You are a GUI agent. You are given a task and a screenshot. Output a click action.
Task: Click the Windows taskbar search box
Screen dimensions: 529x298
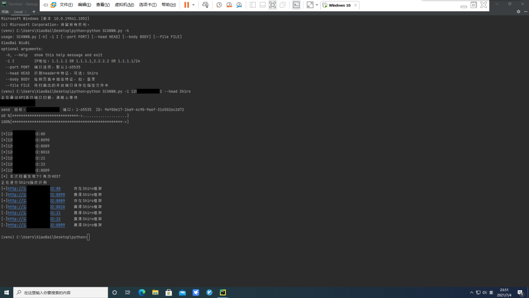click(61, 293)
